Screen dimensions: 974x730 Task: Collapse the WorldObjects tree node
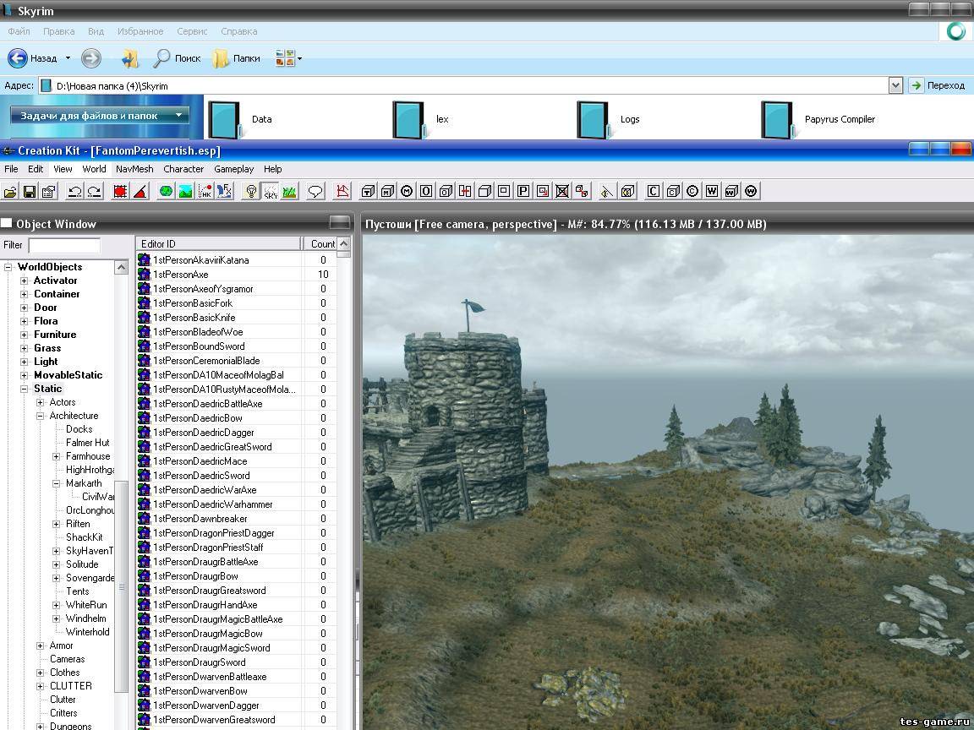(x=8, y=268)
